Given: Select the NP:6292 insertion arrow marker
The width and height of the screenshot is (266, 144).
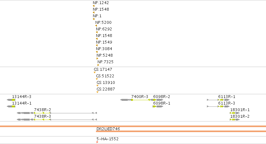Looking at the screenshot, I should [97, 32].
